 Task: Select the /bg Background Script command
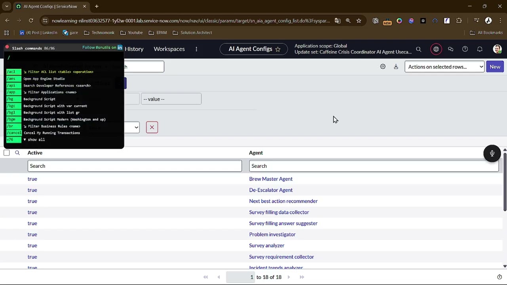[39, 99]
